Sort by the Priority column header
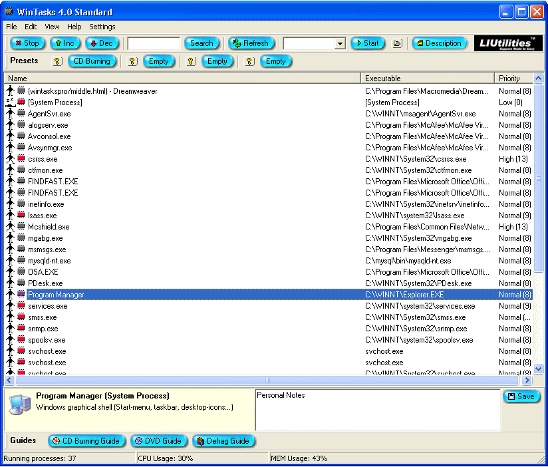The height and width of the screenshot is (467, 548). [513, 78]
